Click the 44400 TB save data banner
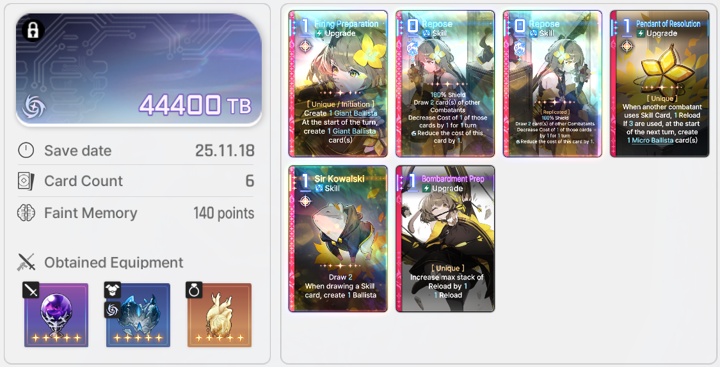 pos(139,69)
